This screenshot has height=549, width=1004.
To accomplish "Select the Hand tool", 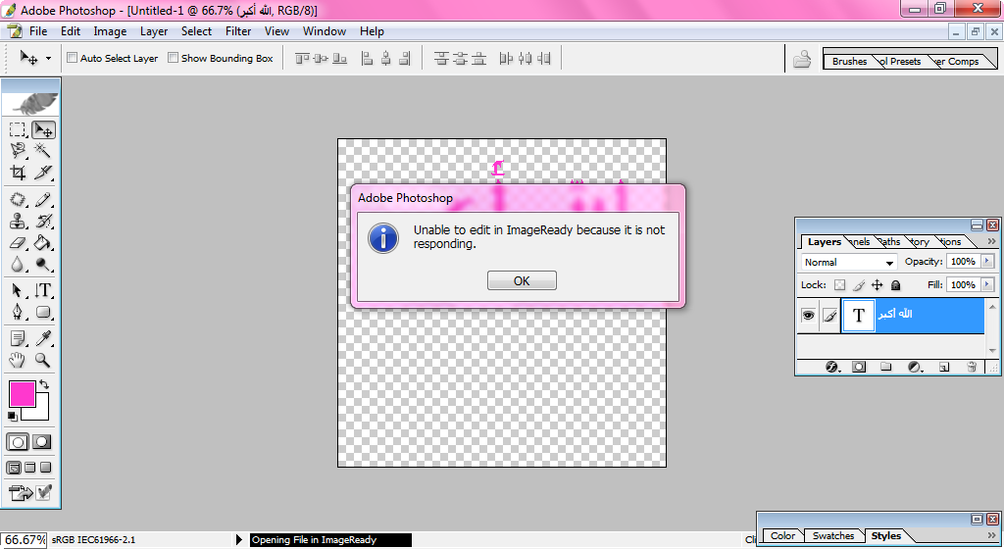I will (18, 361).
